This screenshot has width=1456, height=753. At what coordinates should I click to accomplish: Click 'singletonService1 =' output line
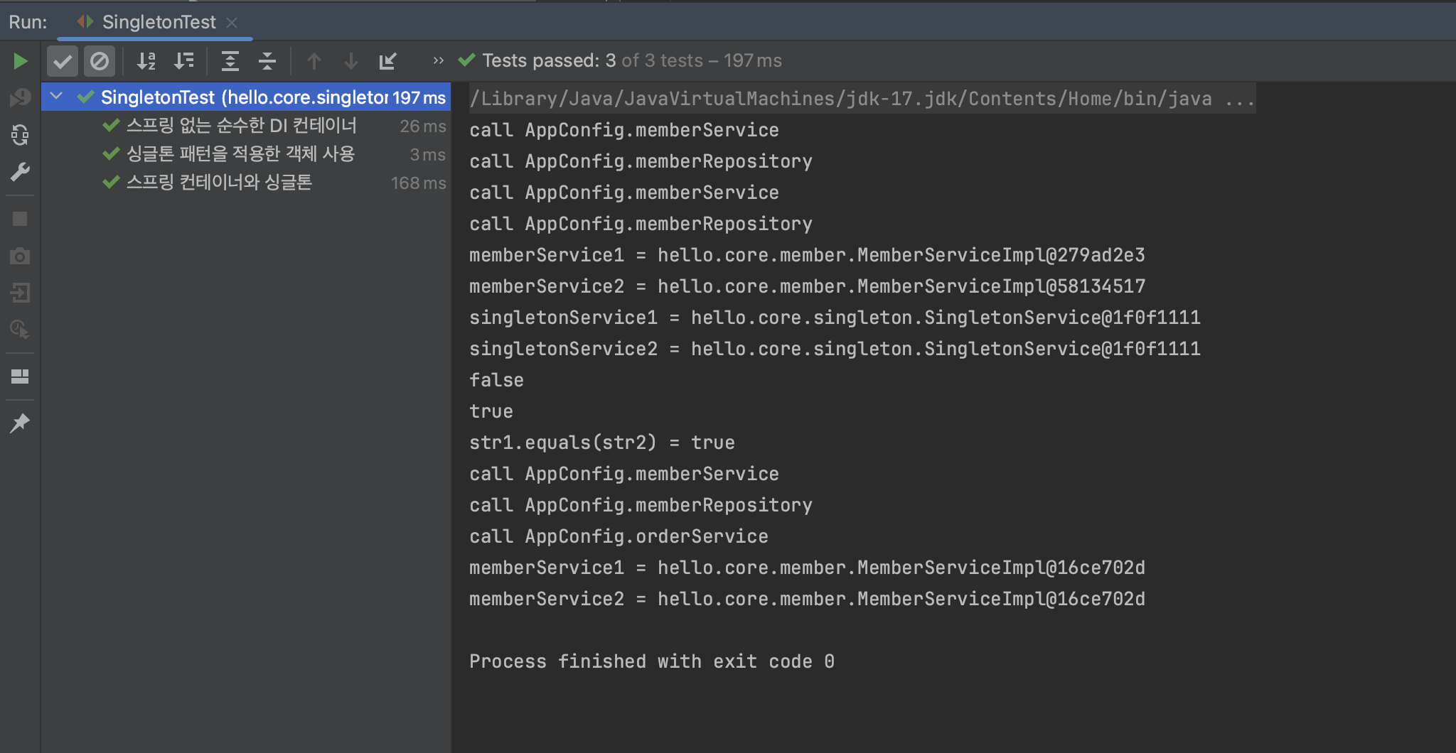click(835, 318)
